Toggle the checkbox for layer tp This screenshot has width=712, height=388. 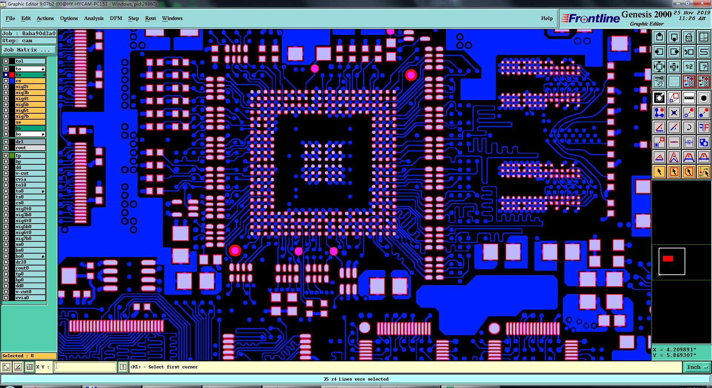(x=6, y=155)
